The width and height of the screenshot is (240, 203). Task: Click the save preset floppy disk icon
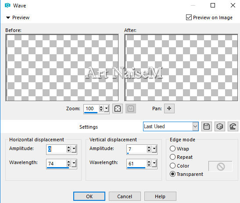pos(207,126)
